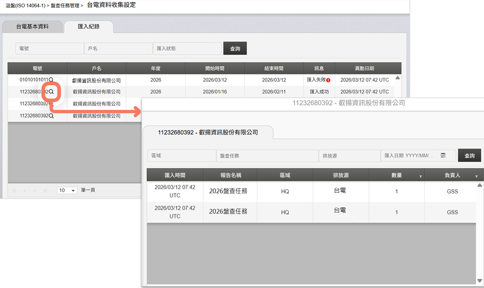
Task: Select the 匯入紀錄 tab
Action: [x=89, y=26]
